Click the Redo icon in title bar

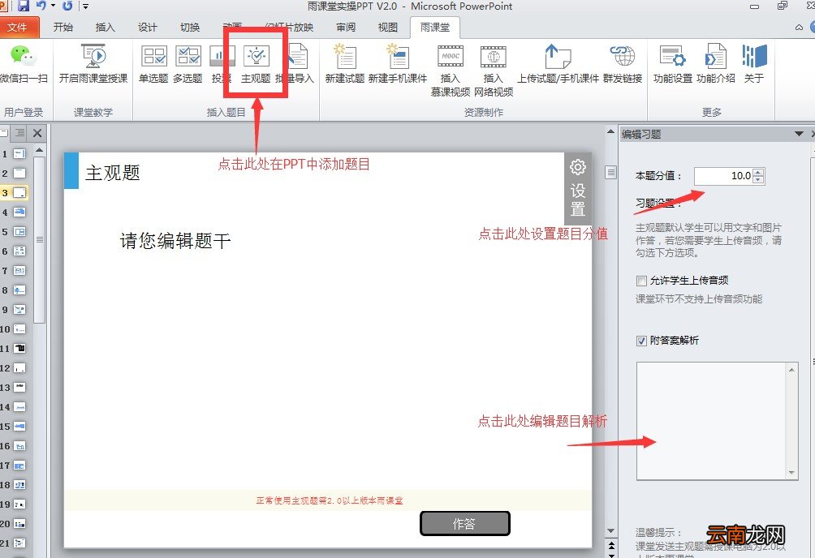tap(67, 6)
